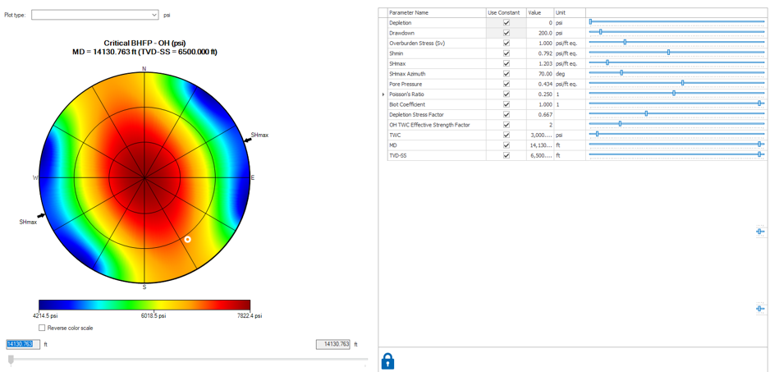This screenshot has height=372, width=770.
Task: Toggle Use Constant checkbox for Pore Pressure
Action: (x=506, y=84)
